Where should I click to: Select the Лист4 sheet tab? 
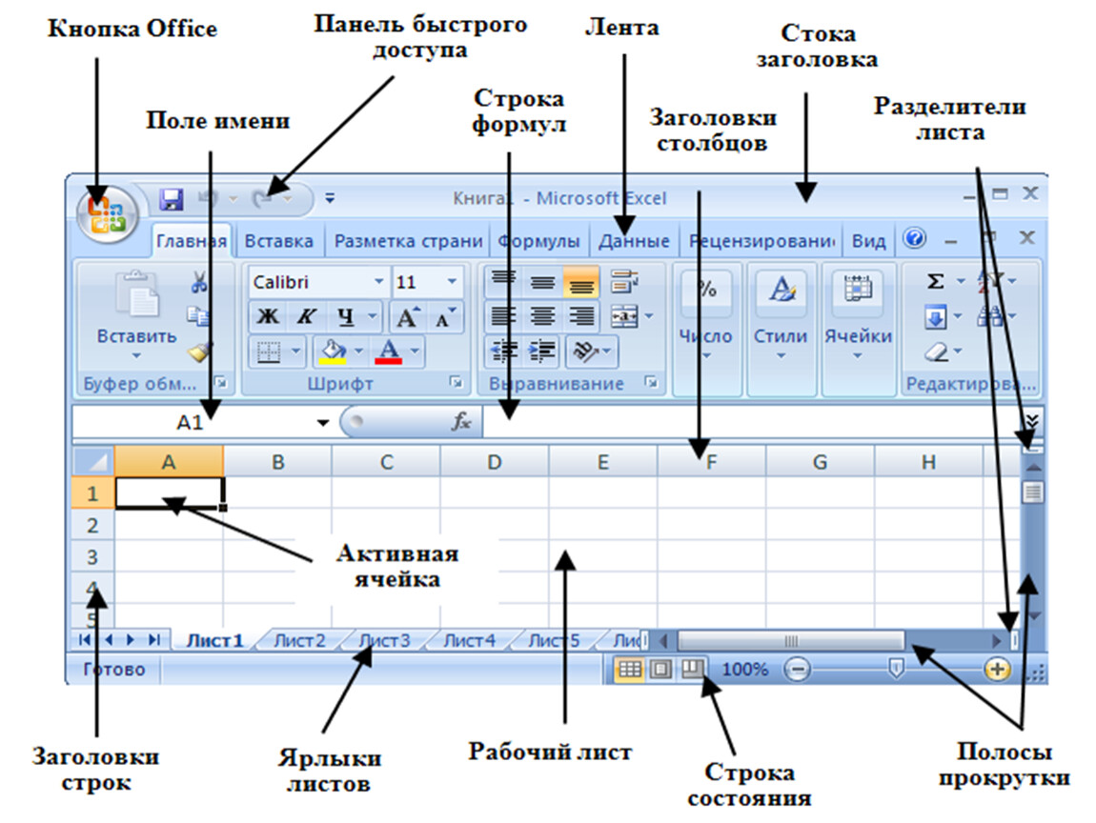click(469, 640)
